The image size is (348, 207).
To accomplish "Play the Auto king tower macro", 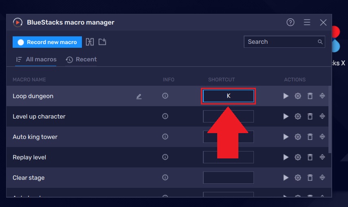I will tap(286, 137).
